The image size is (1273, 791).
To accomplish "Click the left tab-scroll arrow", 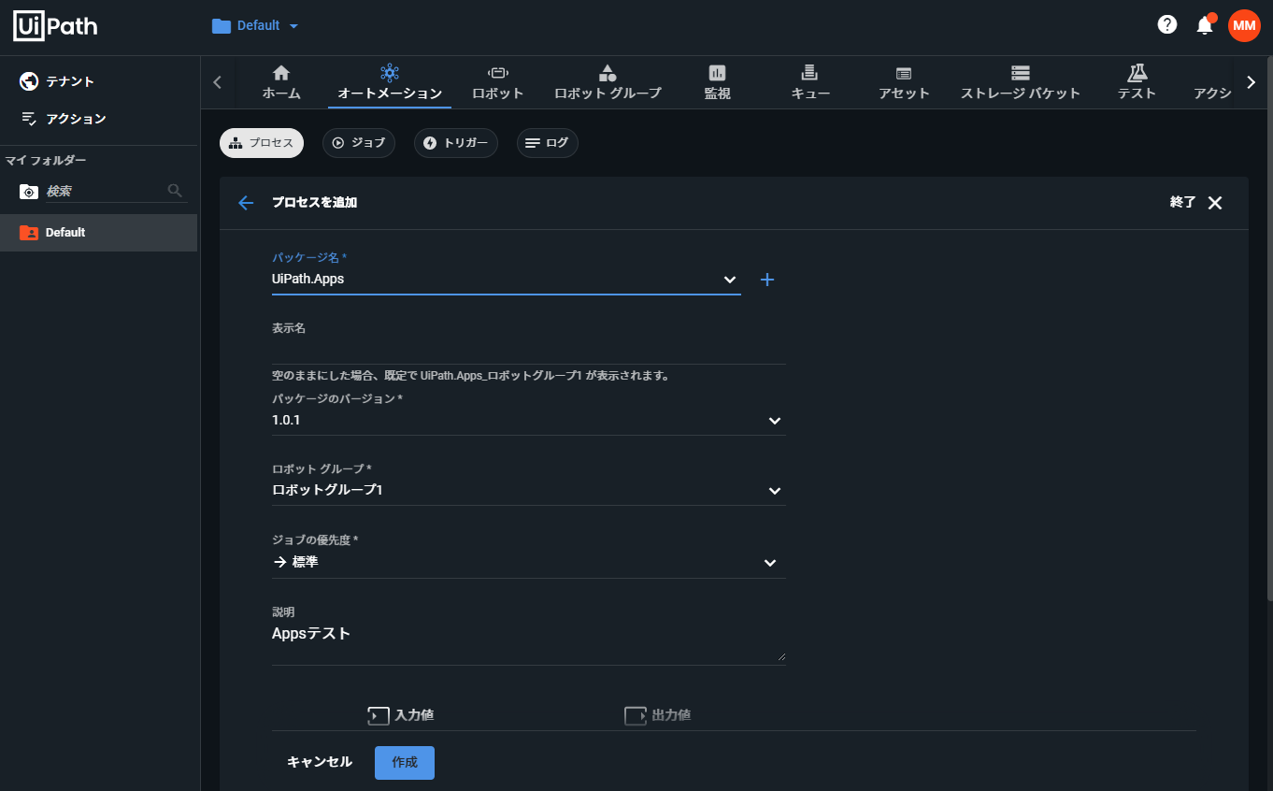I will pos(217,82).
